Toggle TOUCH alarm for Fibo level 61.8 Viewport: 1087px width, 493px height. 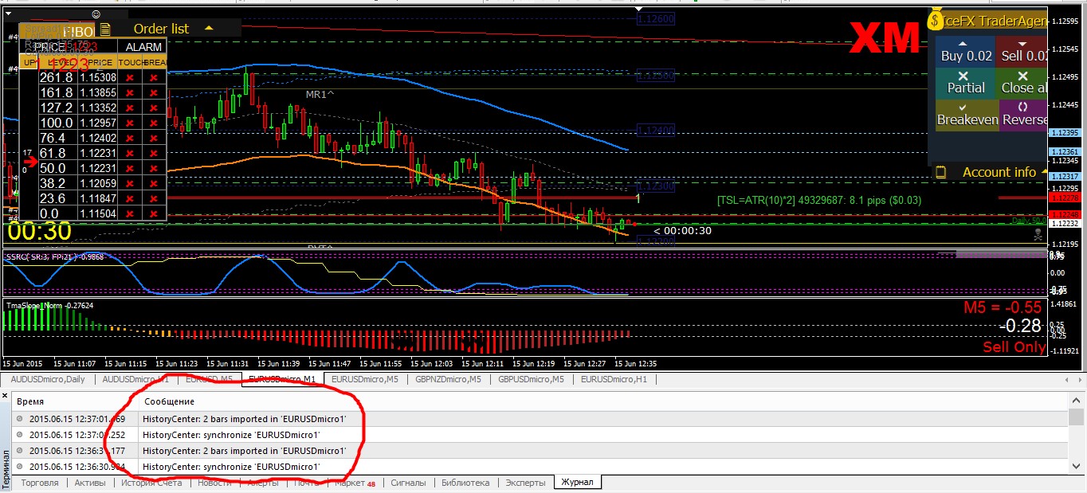point(129,153)
